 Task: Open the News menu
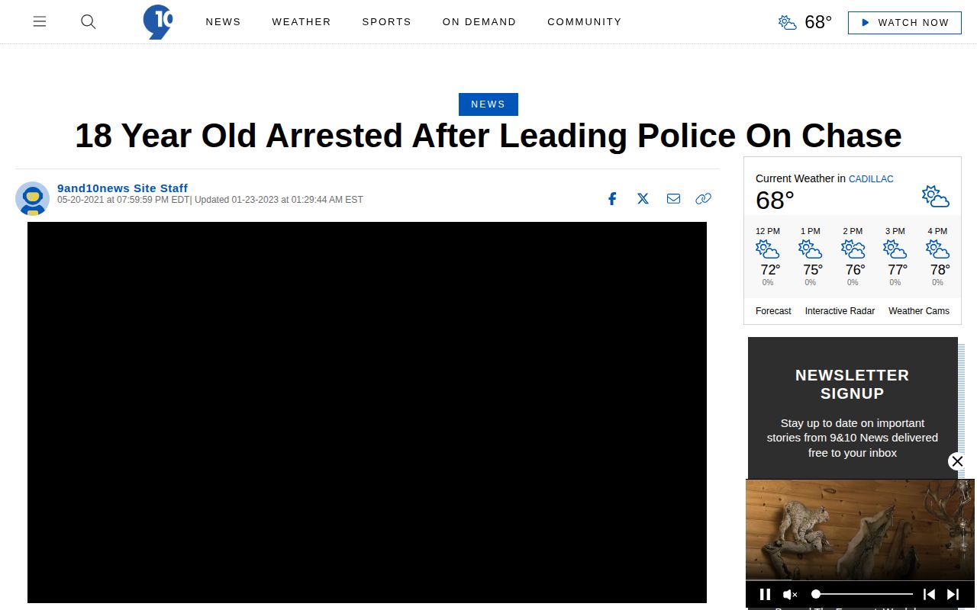point(223,22)
